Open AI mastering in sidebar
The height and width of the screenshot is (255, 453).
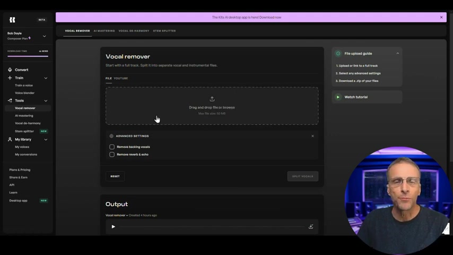[24, 115]
